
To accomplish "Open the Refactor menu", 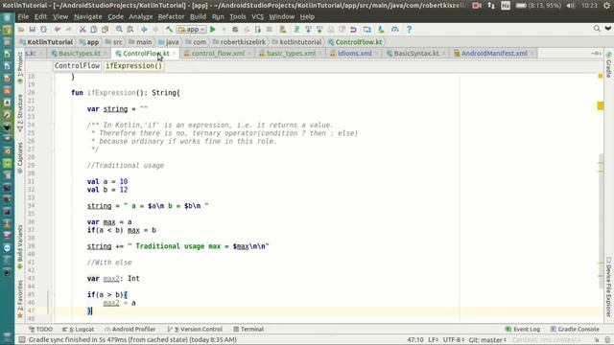I will (x=171, y=17).
